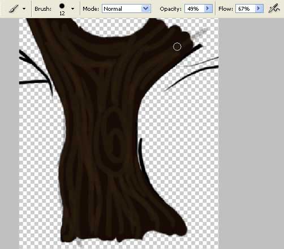Click the Mode: label text
Screen dimensions: 284x249
point(91,9)
